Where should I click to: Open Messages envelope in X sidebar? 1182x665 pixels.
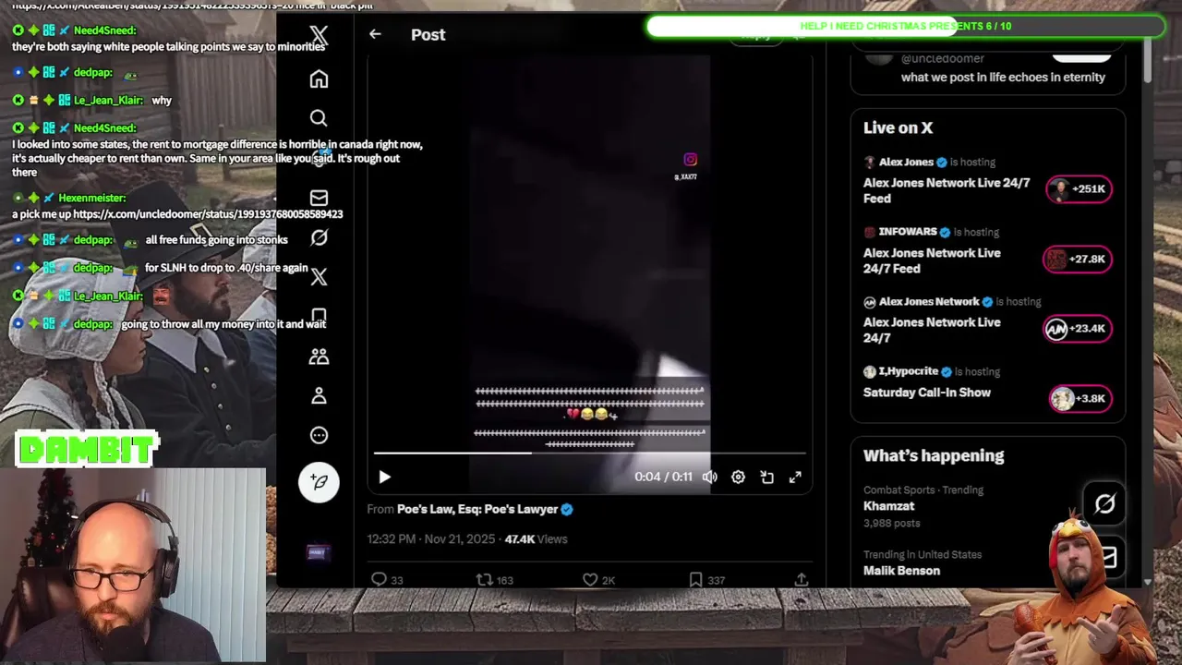[319, 198]
